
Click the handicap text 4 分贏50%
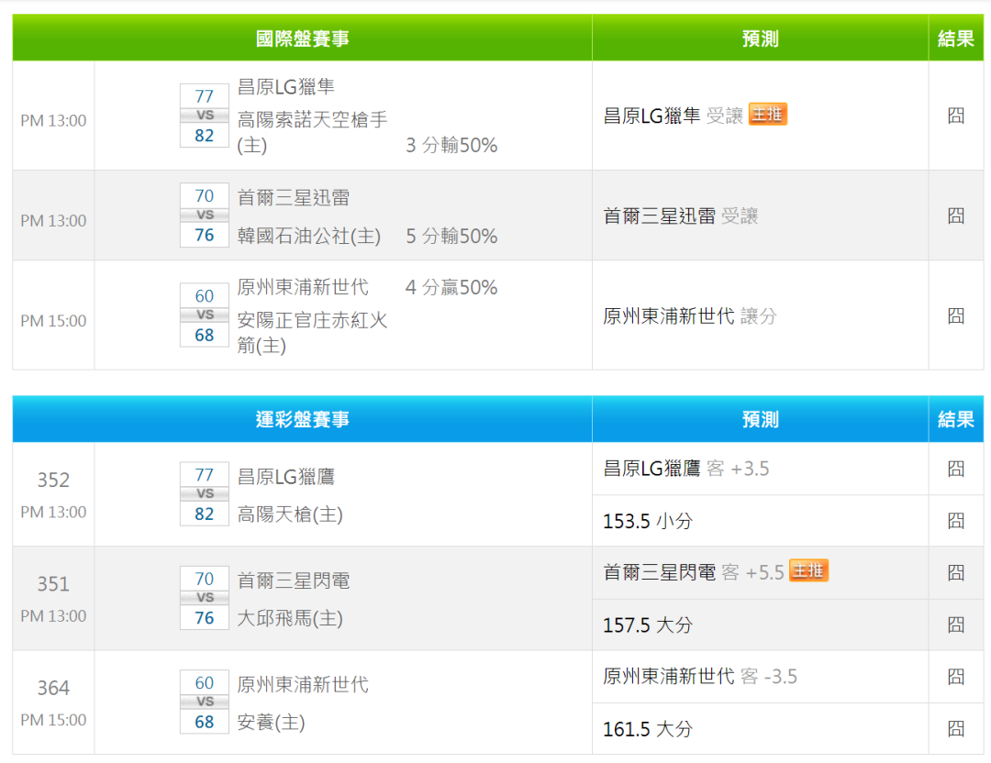tap(451, 287)
